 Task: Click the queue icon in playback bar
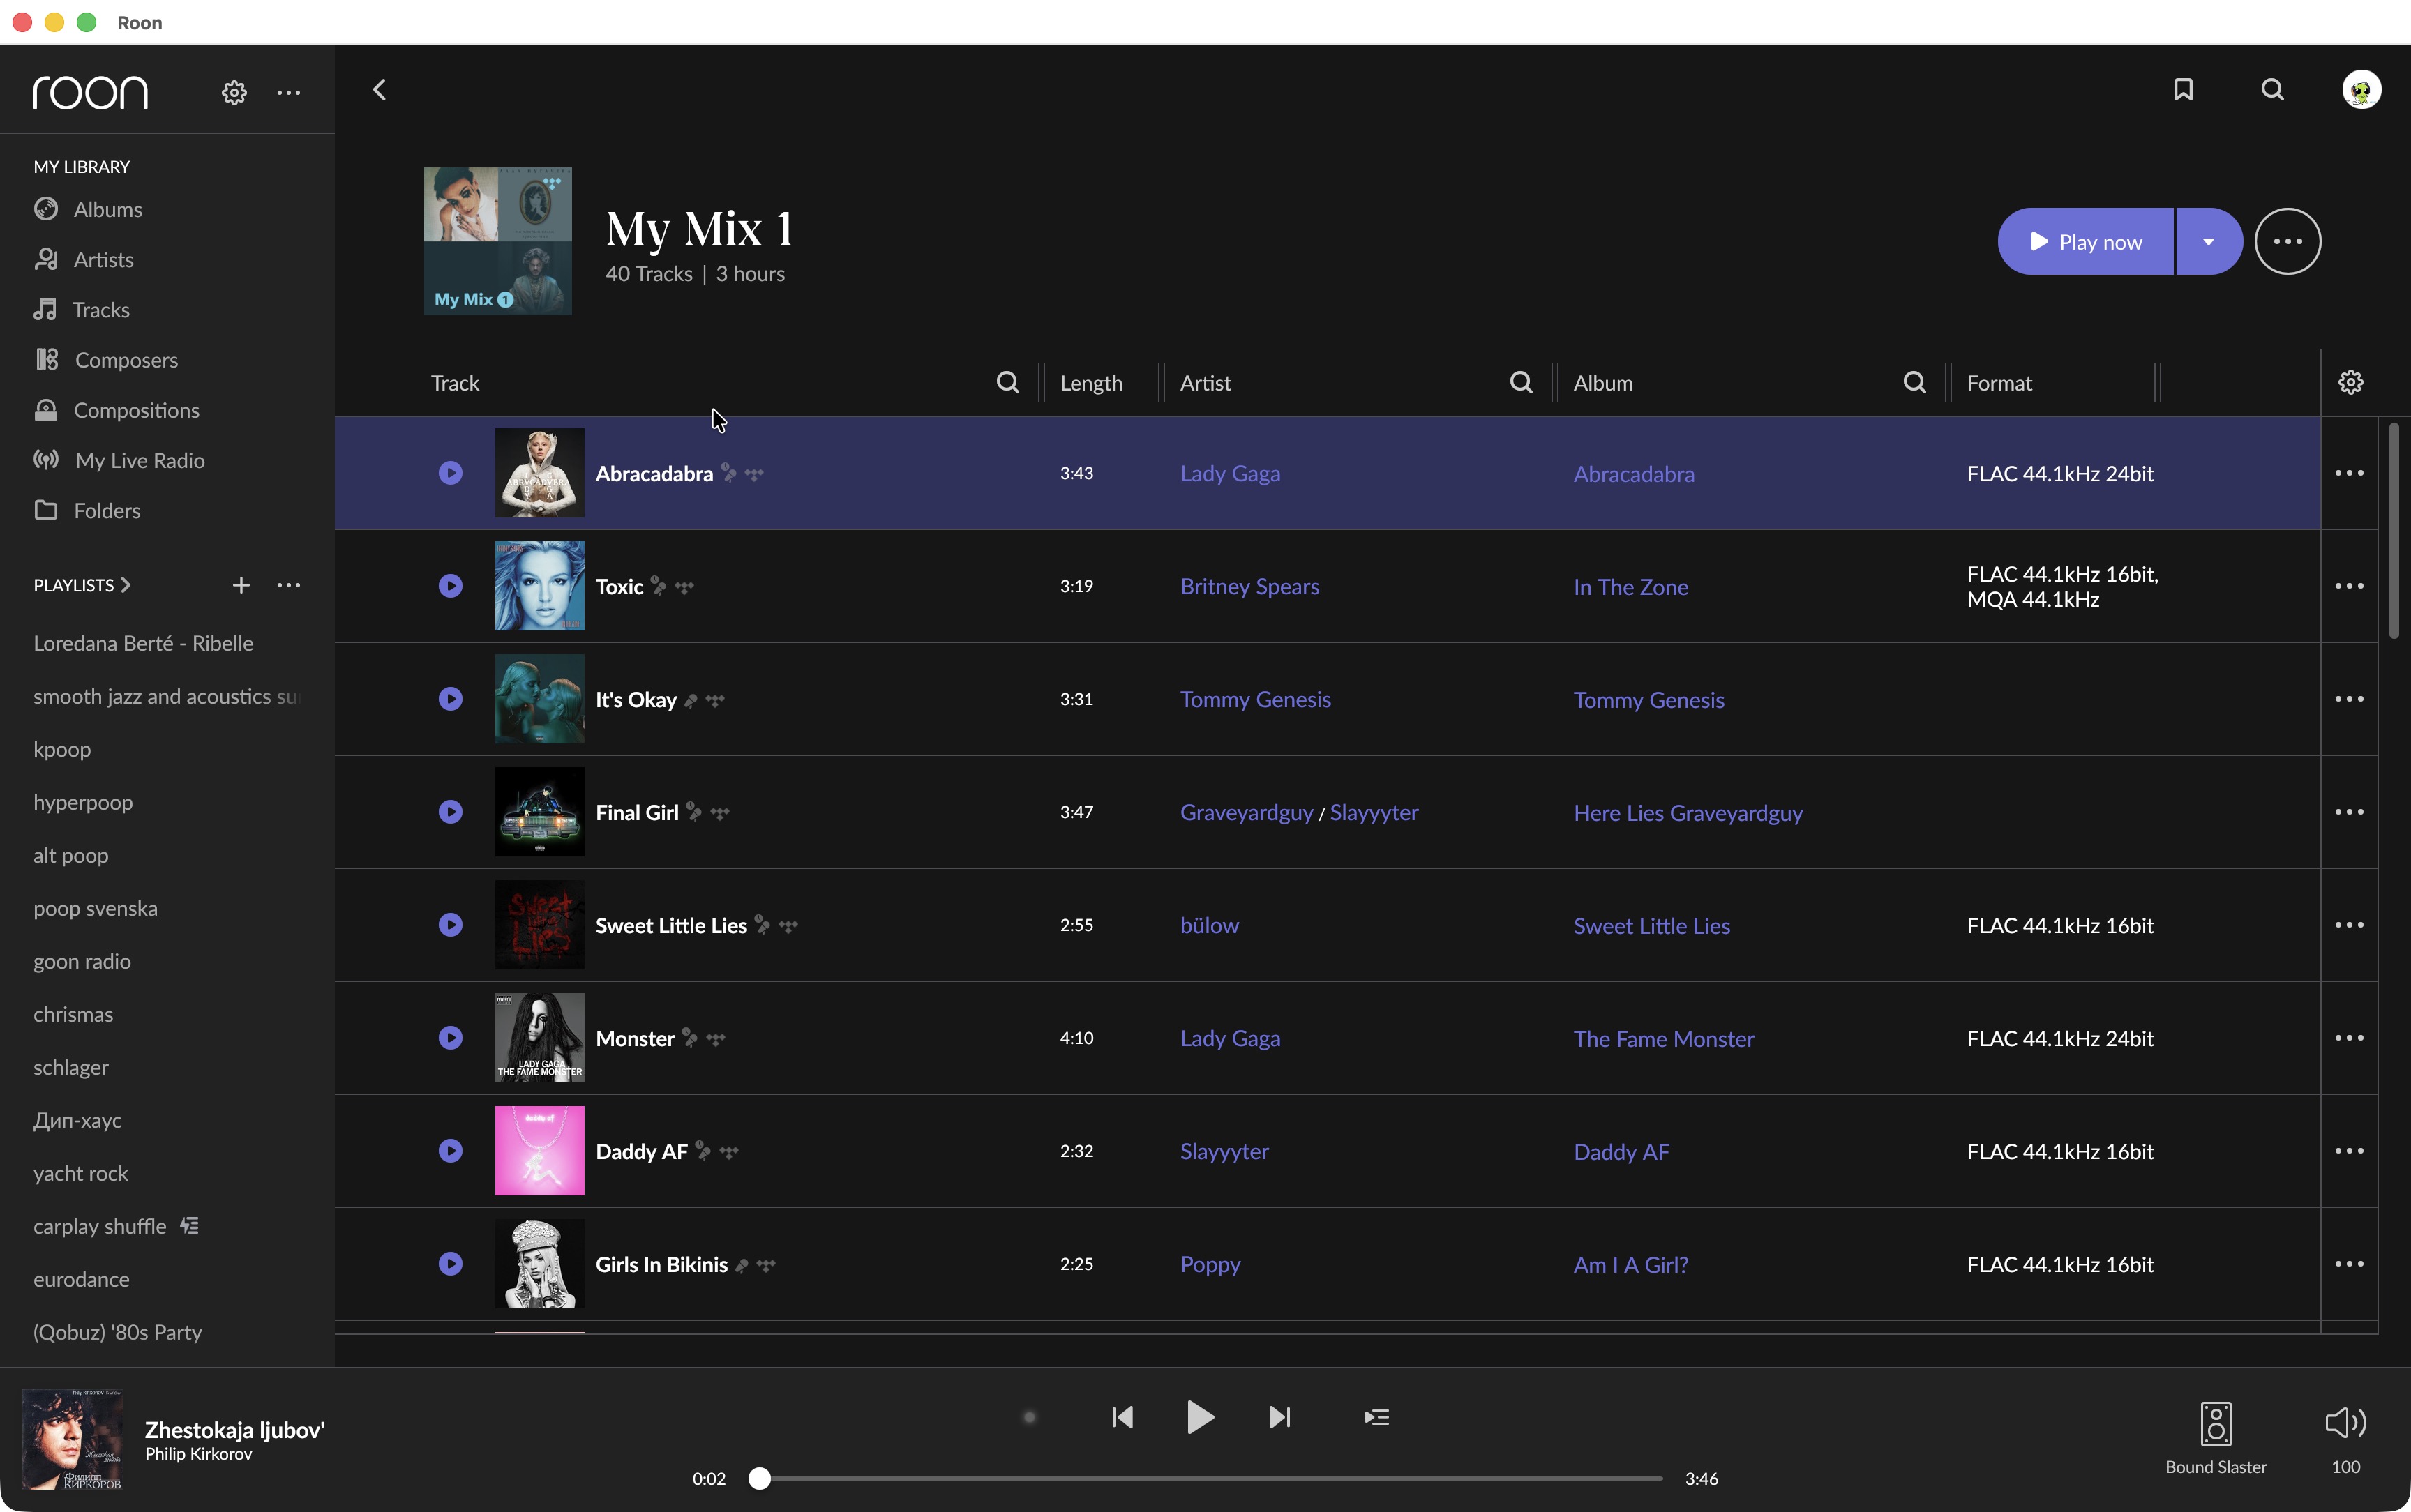coord(1376,1417)
